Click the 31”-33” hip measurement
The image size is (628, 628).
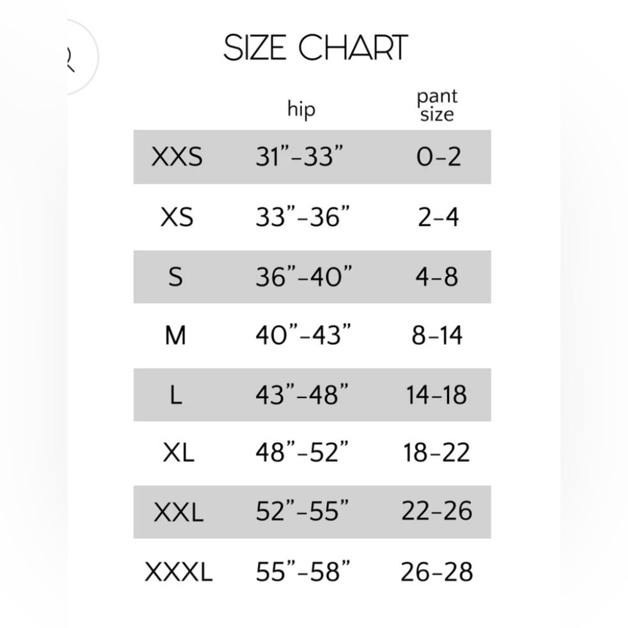pos(301,156)
